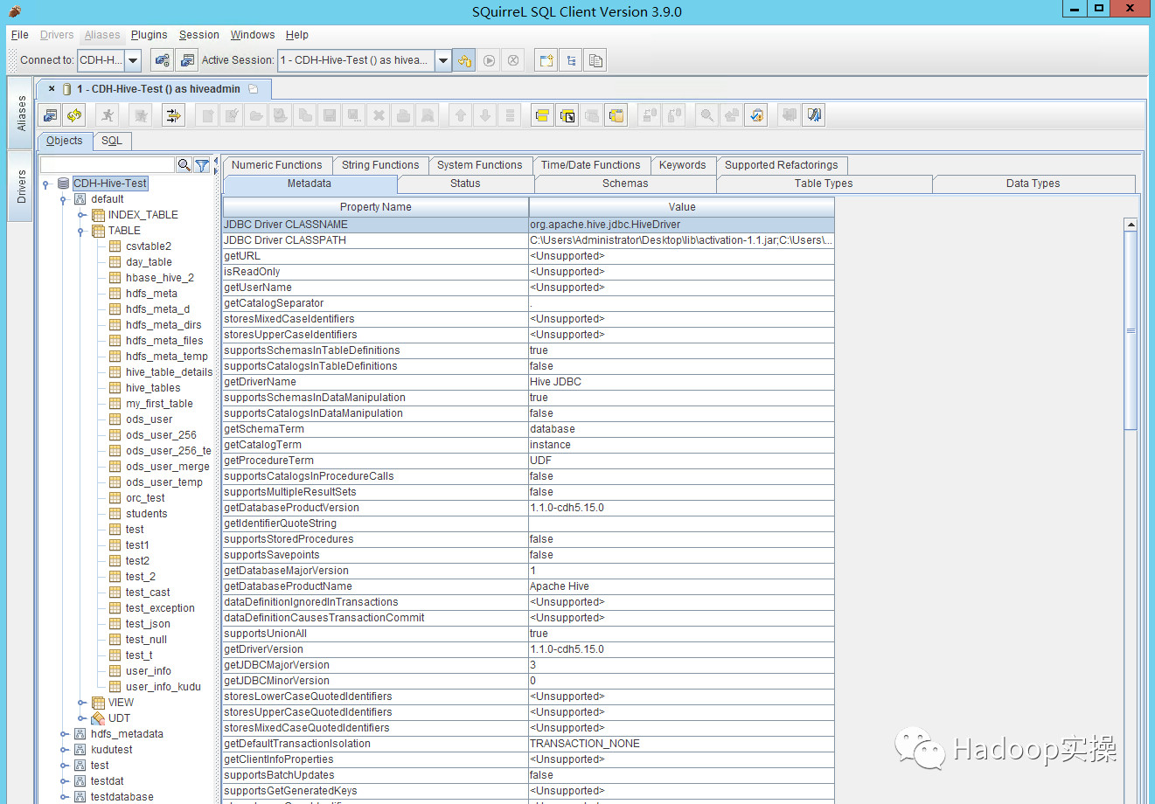This screenshot has height=804, width=1155.
Task: Click the running man Run SQL icon
Action: pyautogui.click(x=108, y=115)
